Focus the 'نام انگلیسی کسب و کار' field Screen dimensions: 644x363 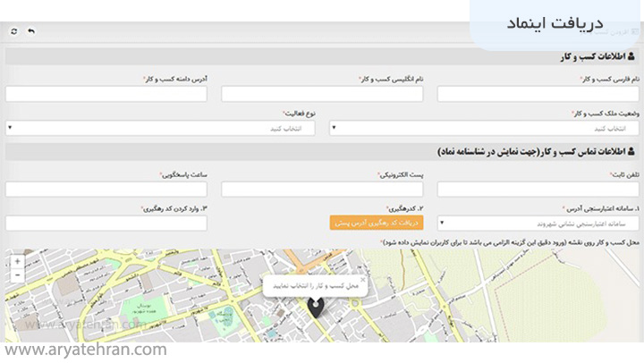tap(322, 94)
